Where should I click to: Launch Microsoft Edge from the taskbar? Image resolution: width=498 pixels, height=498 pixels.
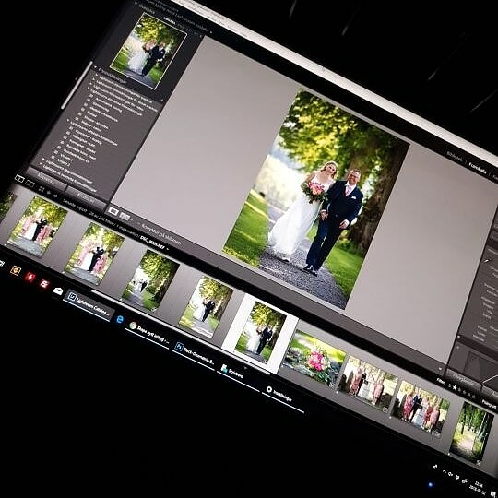click(x=120, y=319)
